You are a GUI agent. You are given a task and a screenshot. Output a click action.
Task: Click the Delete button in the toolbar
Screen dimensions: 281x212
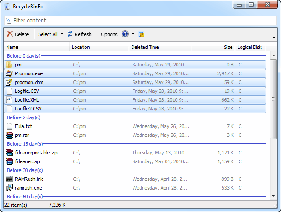coord(18,34)
